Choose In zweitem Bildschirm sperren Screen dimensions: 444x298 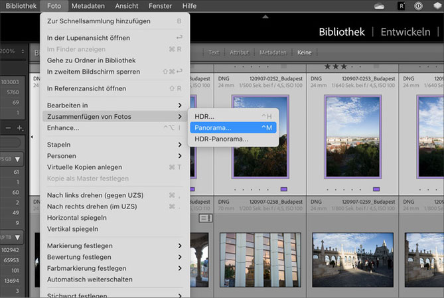pyautogui.click(x=115, y=72)
